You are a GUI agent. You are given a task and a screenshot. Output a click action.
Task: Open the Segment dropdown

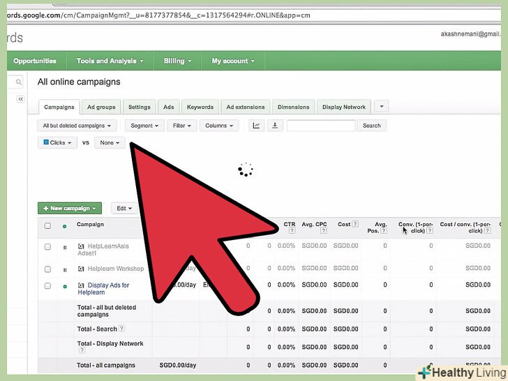(144, 126)
